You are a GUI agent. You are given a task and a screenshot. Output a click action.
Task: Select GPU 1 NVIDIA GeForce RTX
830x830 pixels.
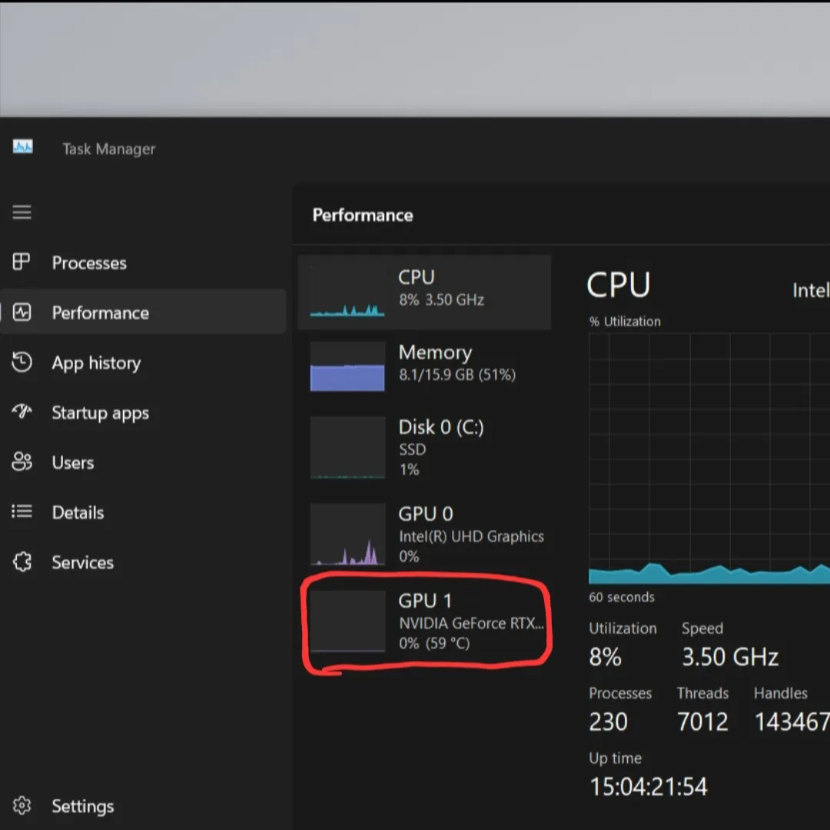pyautogui.click(x=424, y=621)
